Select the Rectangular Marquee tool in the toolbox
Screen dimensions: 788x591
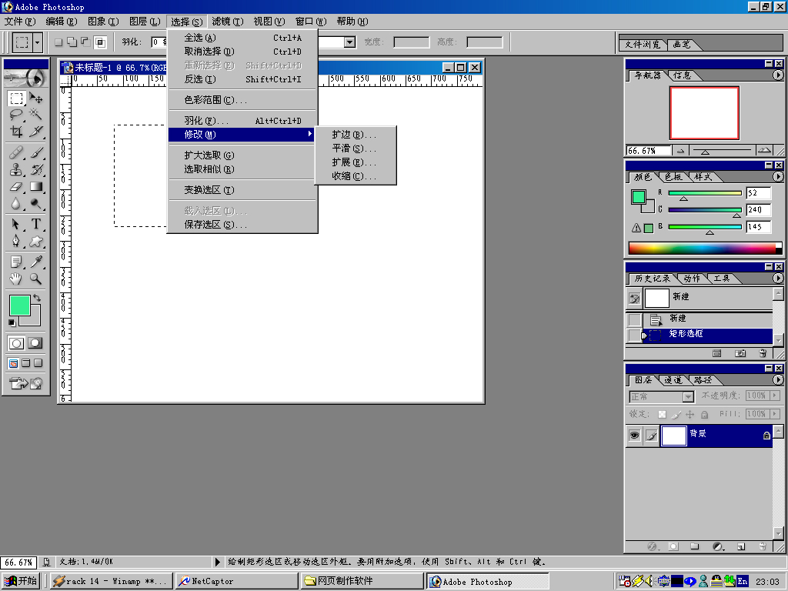point(17,98)
